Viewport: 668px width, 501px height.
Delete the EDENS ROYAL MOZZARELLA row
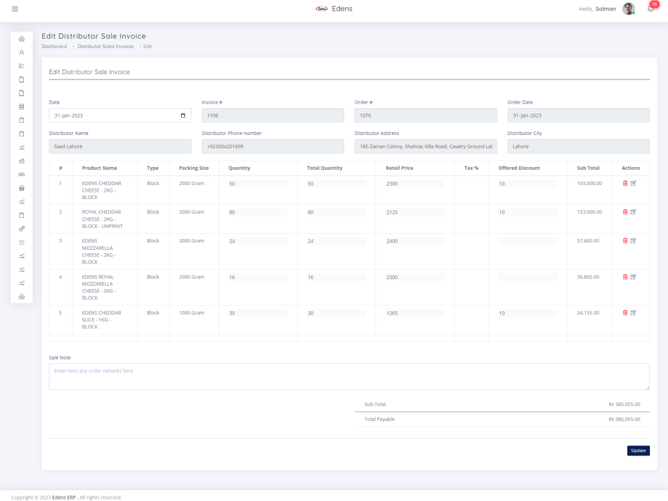click(x=625, y=277)
